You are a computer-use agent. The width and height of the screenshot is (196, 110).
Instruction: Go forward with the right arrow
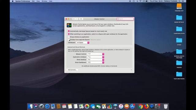tap(77, 19)
